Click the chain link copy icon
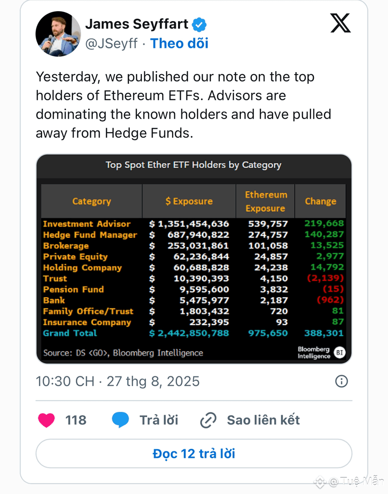Screen dimensions: 388x494 208,420
